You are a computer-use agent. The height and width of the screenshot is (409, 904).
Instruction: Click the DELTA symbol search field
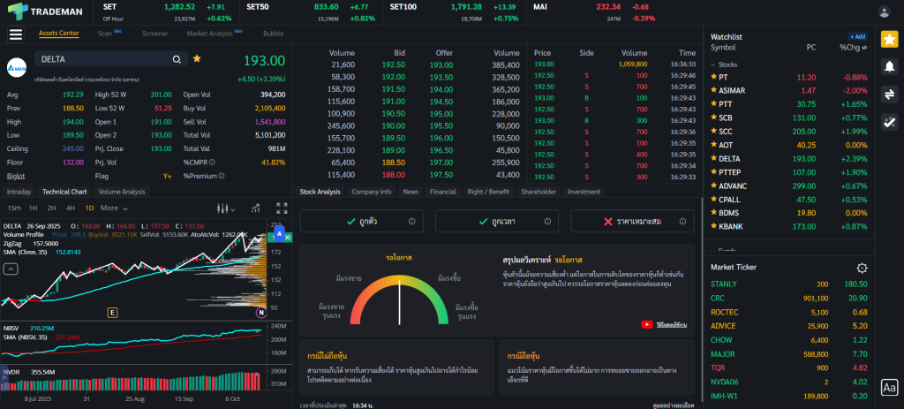(110, 59)
